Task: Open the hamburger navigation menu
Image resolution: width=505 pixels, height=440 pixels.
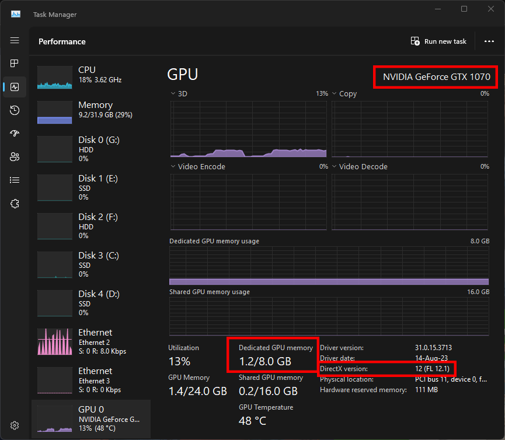Action: click(15, 40)
